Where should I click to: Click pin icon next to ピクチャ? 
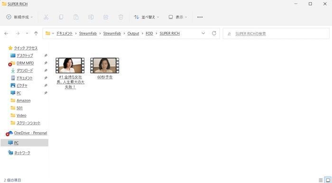click(x=46, y=85)
